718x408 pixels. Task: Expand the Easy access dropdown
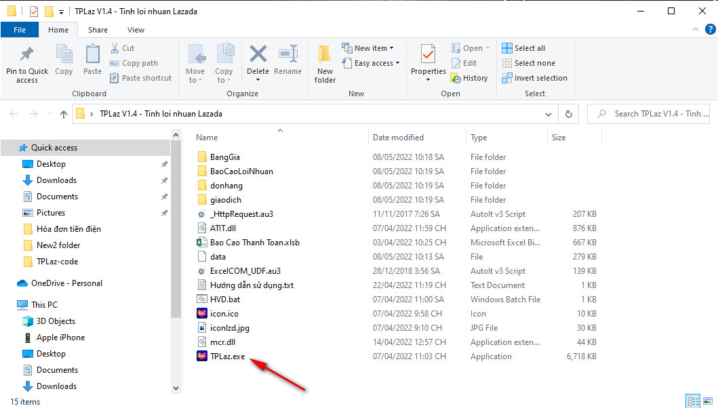coord(397,63)
